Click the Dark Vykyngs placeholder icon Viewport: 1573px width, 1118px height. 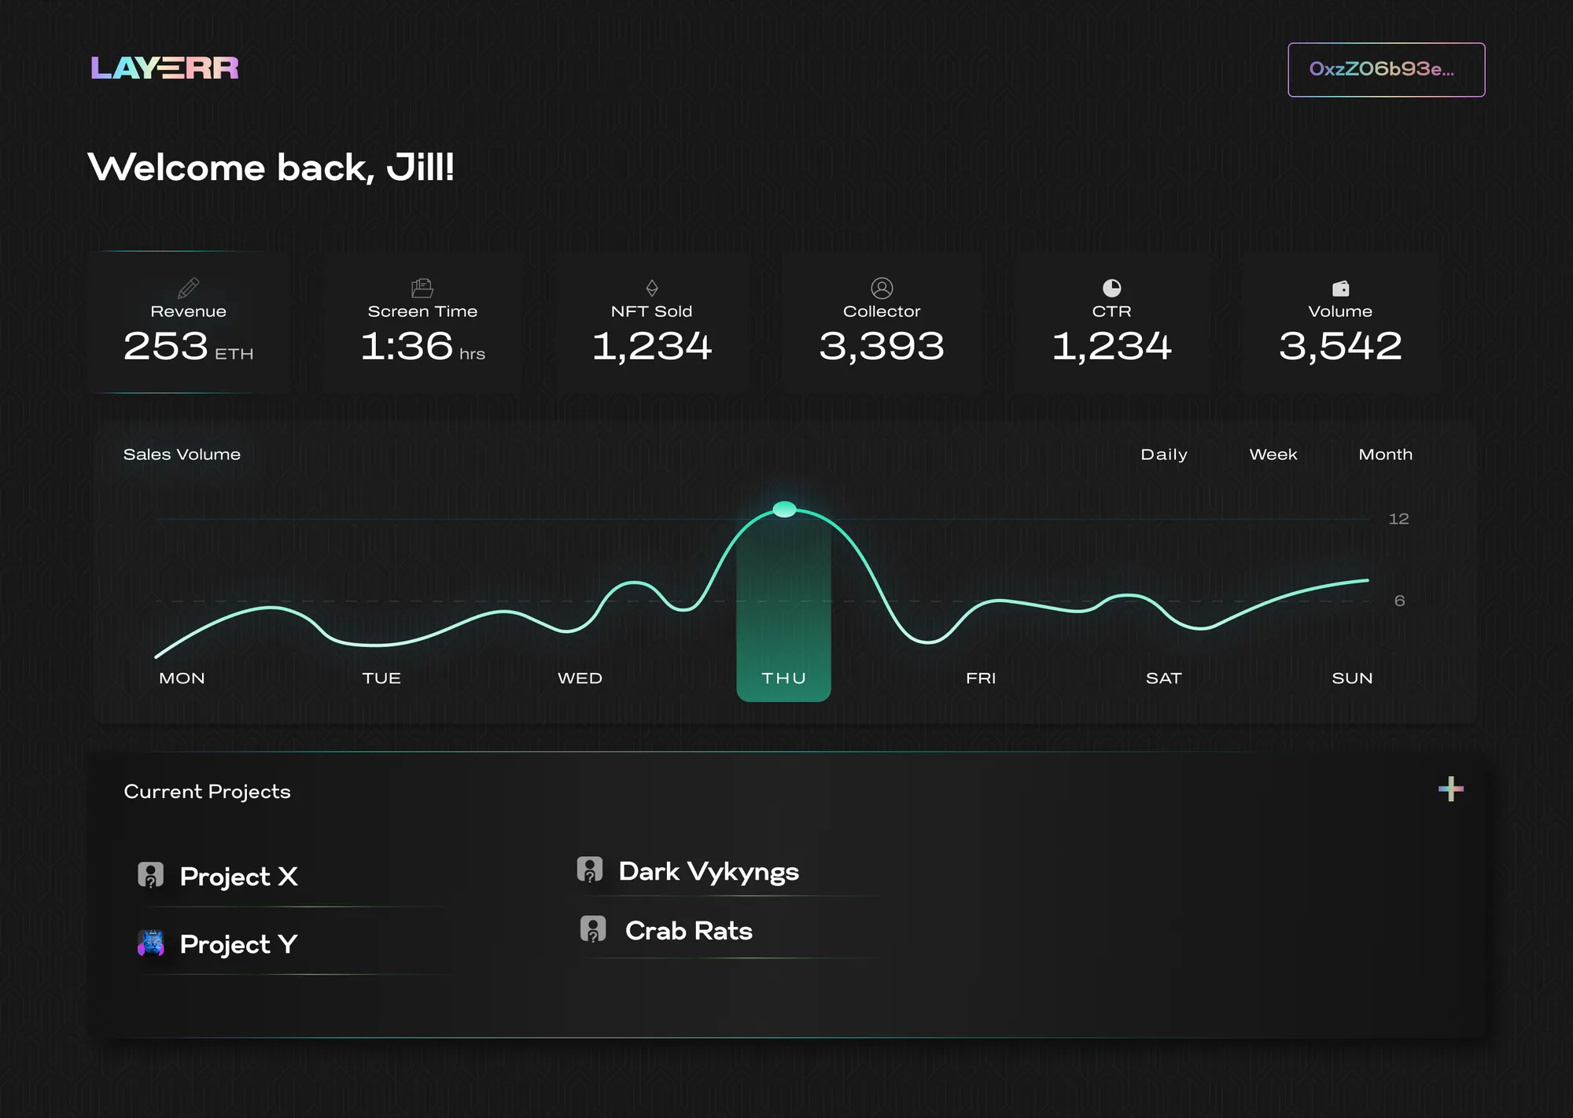(589, 870)
